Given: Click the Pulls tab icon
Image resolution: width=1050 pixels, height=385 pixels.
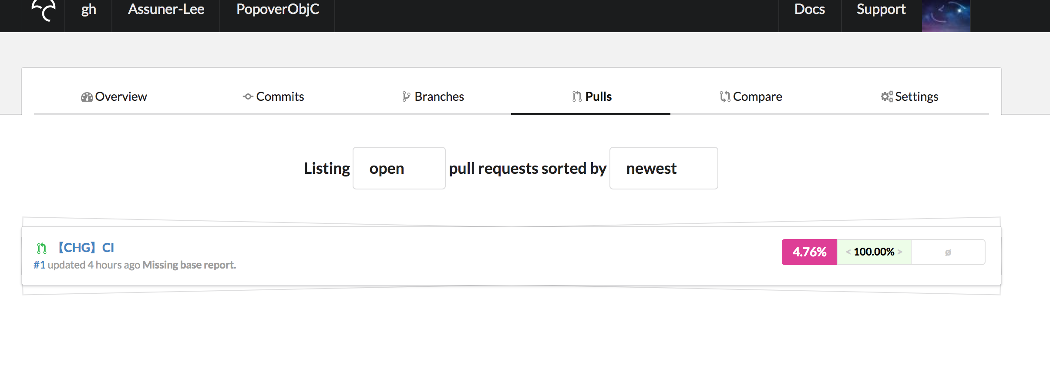Looking at the screenshot, I should click(x=577, y=96).
